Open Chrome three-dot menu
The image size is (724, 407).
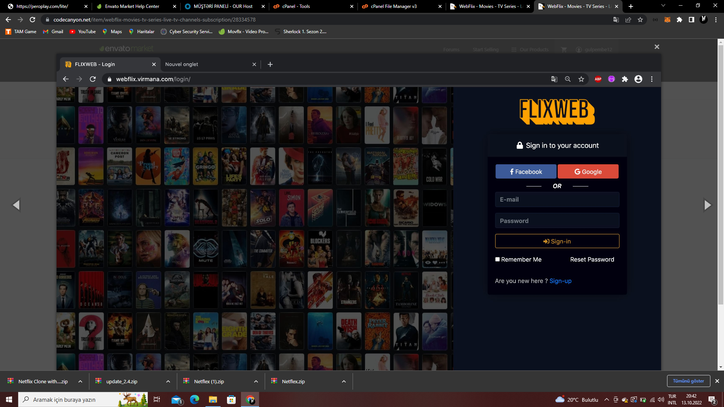point(716,20)
